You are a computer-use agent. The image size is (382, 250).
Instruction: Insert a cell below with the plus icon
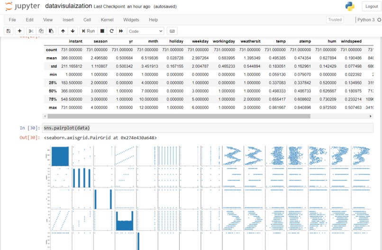[19, 31]
